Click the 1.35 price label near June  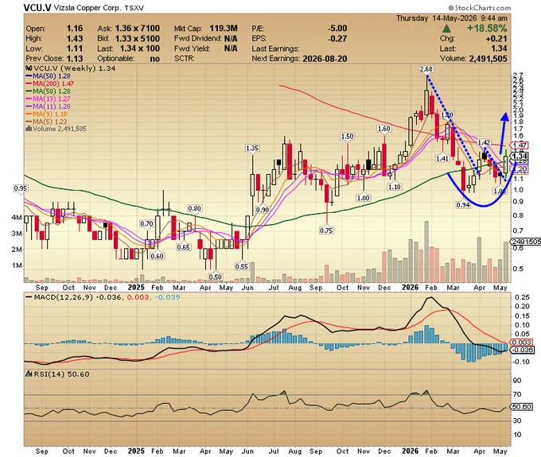click(x=252, y=148)
